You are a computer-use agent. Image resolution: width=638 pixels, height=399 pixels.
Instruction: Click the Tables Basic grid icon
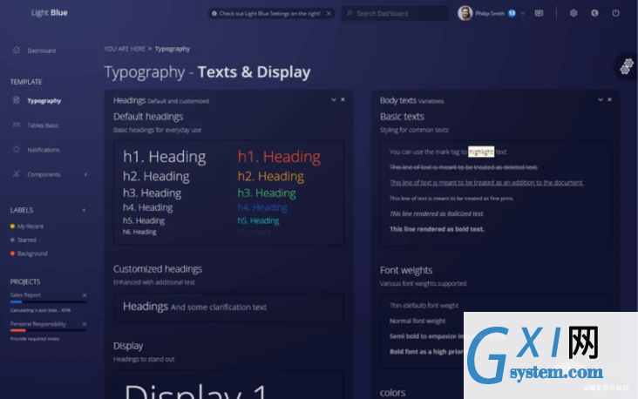(17, 125)
